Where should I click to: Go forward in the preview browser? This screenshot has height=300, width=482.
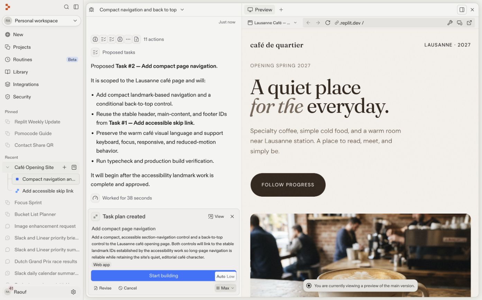tap(318, 23)
